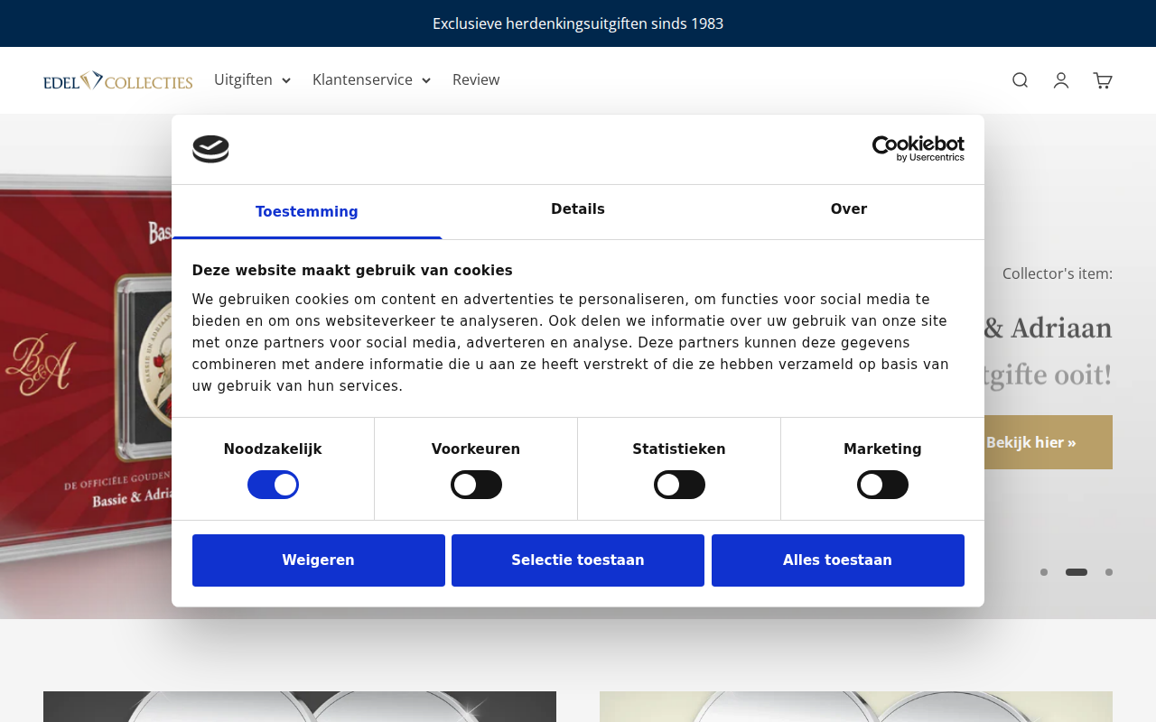Click the Marketing label
Image resolution: width=1156 pixels, height=722 pixels.
pos(882,449)
